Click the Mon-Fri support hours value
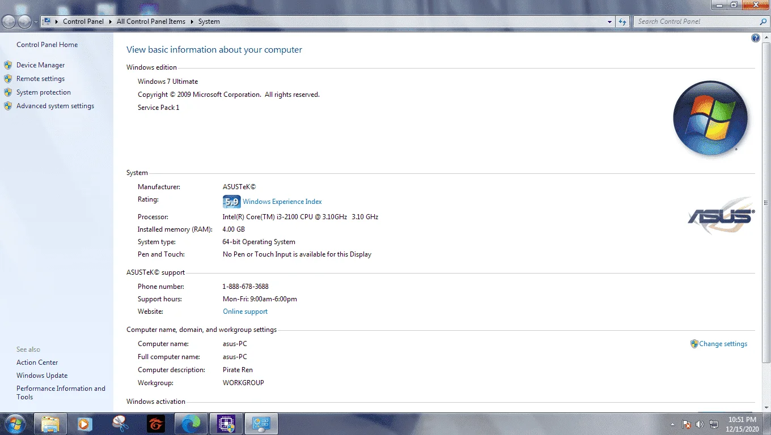The height and width of the screenshot is (435, 771). 260,299
